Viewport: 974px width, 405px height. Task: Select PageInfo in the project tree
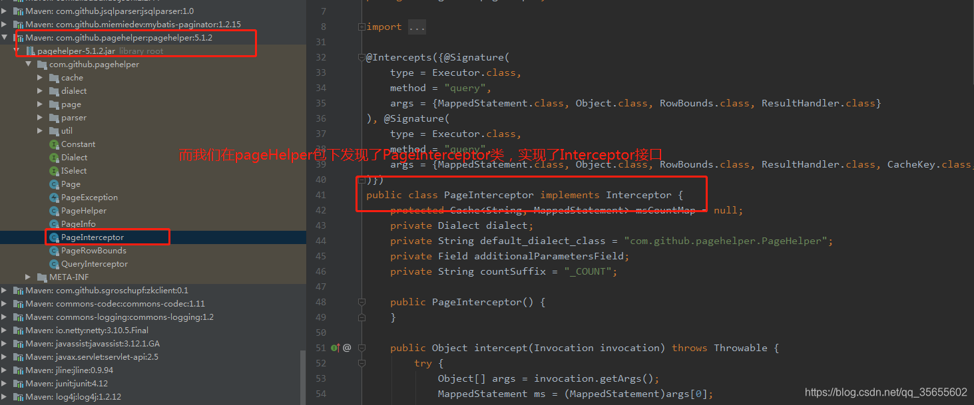click(x=79, y=224)
